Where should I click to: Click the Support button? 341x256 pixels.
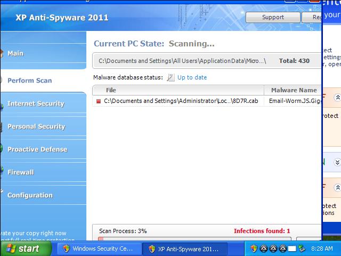(x=273, y=18)
